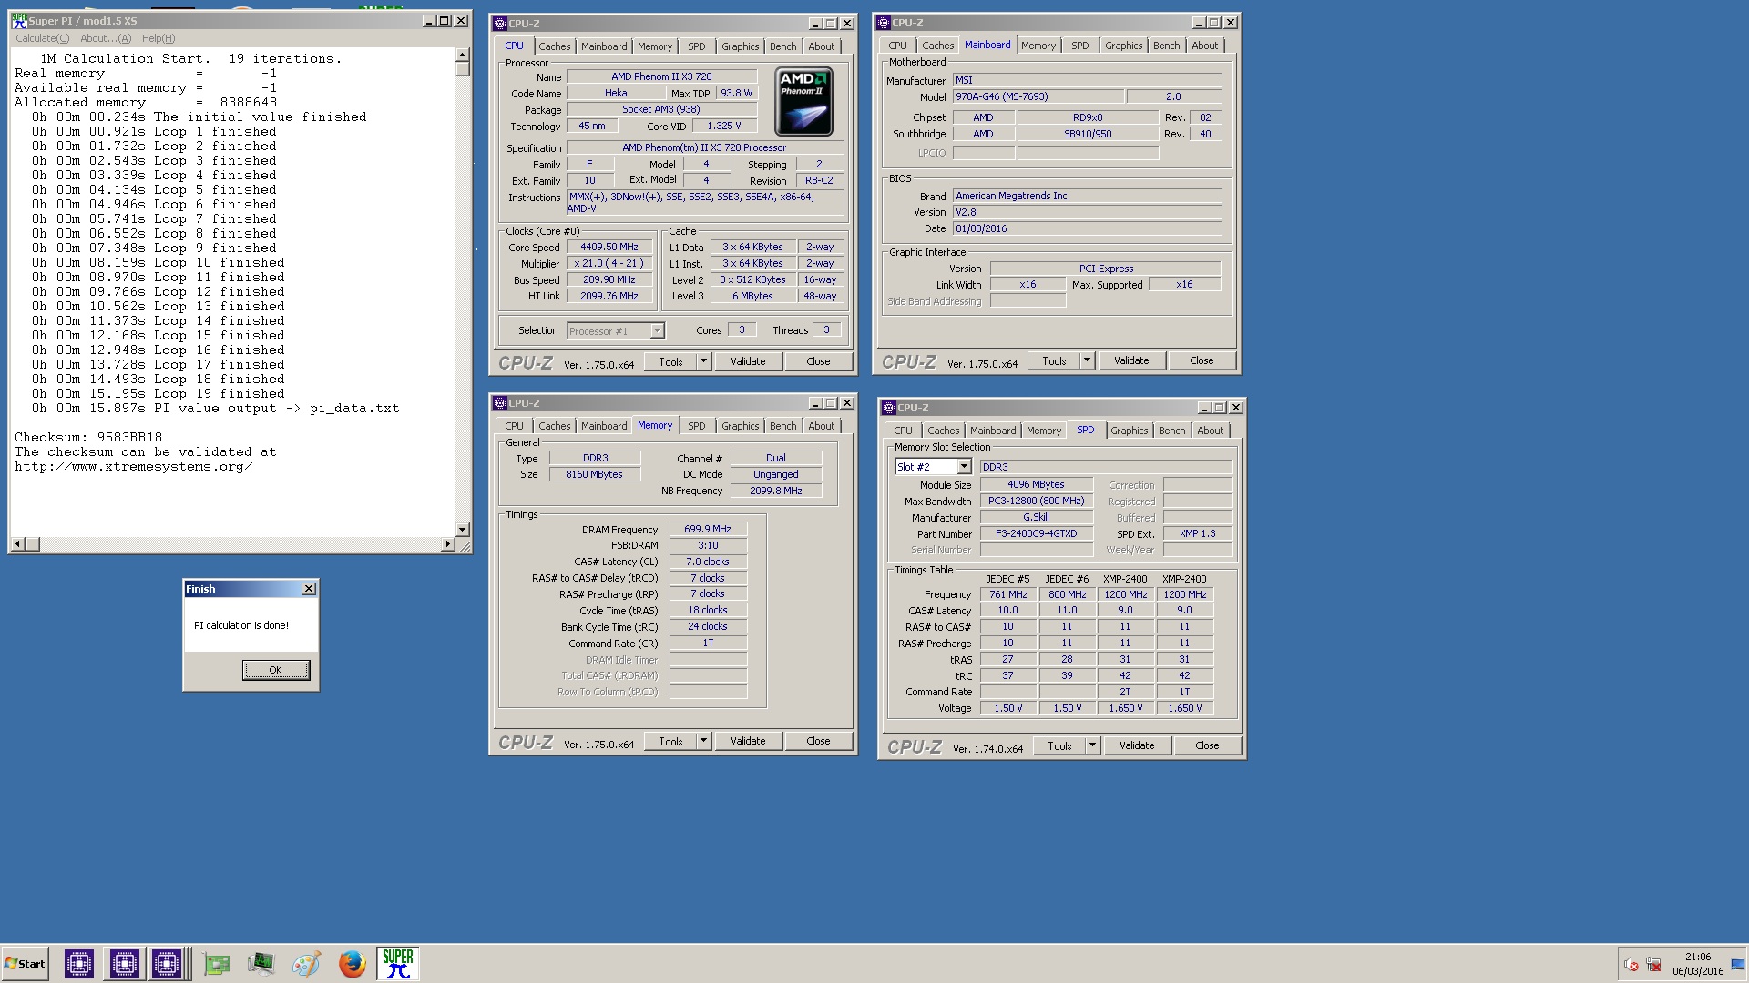
Task: Select Bench tab in the SPD CPU-Z window
Action: point(1171,431)
